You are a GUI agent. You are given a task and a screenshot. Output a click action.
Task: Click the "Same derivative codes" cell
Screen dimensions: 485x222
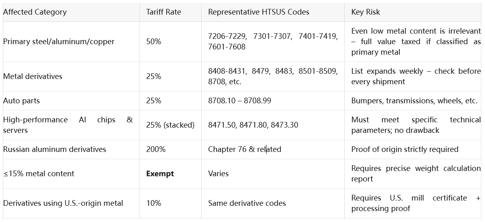coord(247,203)
